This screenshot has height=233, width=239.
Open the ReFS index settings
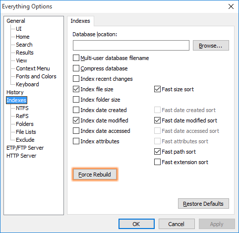(x=22, y=116)
